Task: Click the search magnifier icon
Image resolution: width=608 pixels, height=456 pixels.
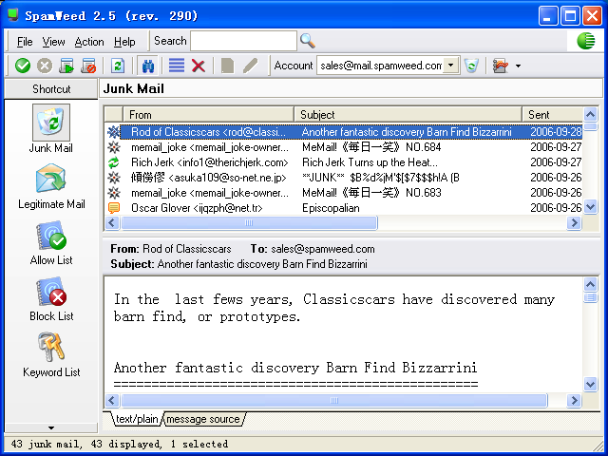Action: (x=308, y=41)
